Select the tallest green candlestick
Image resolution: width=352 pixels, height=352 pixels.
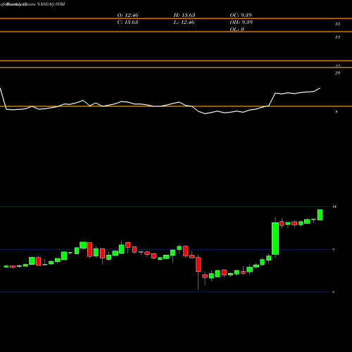click(x=275, y=239)
